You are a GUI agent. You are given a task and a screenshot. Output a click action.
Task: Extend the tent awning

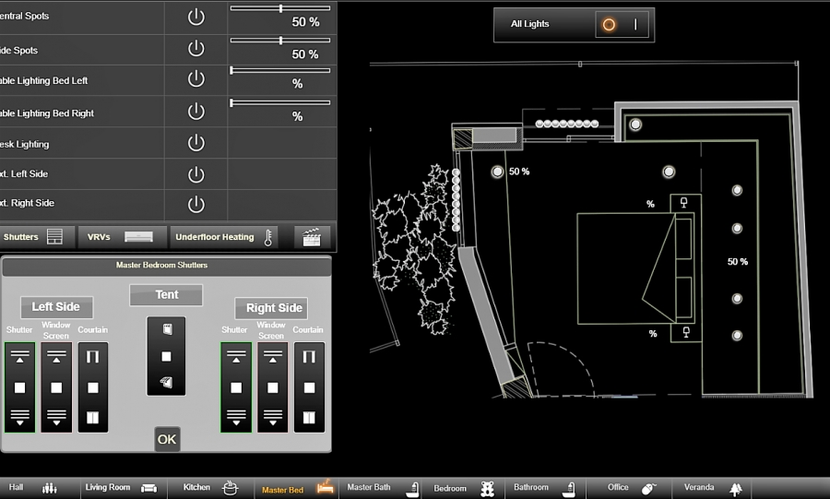tap(166, 382)
